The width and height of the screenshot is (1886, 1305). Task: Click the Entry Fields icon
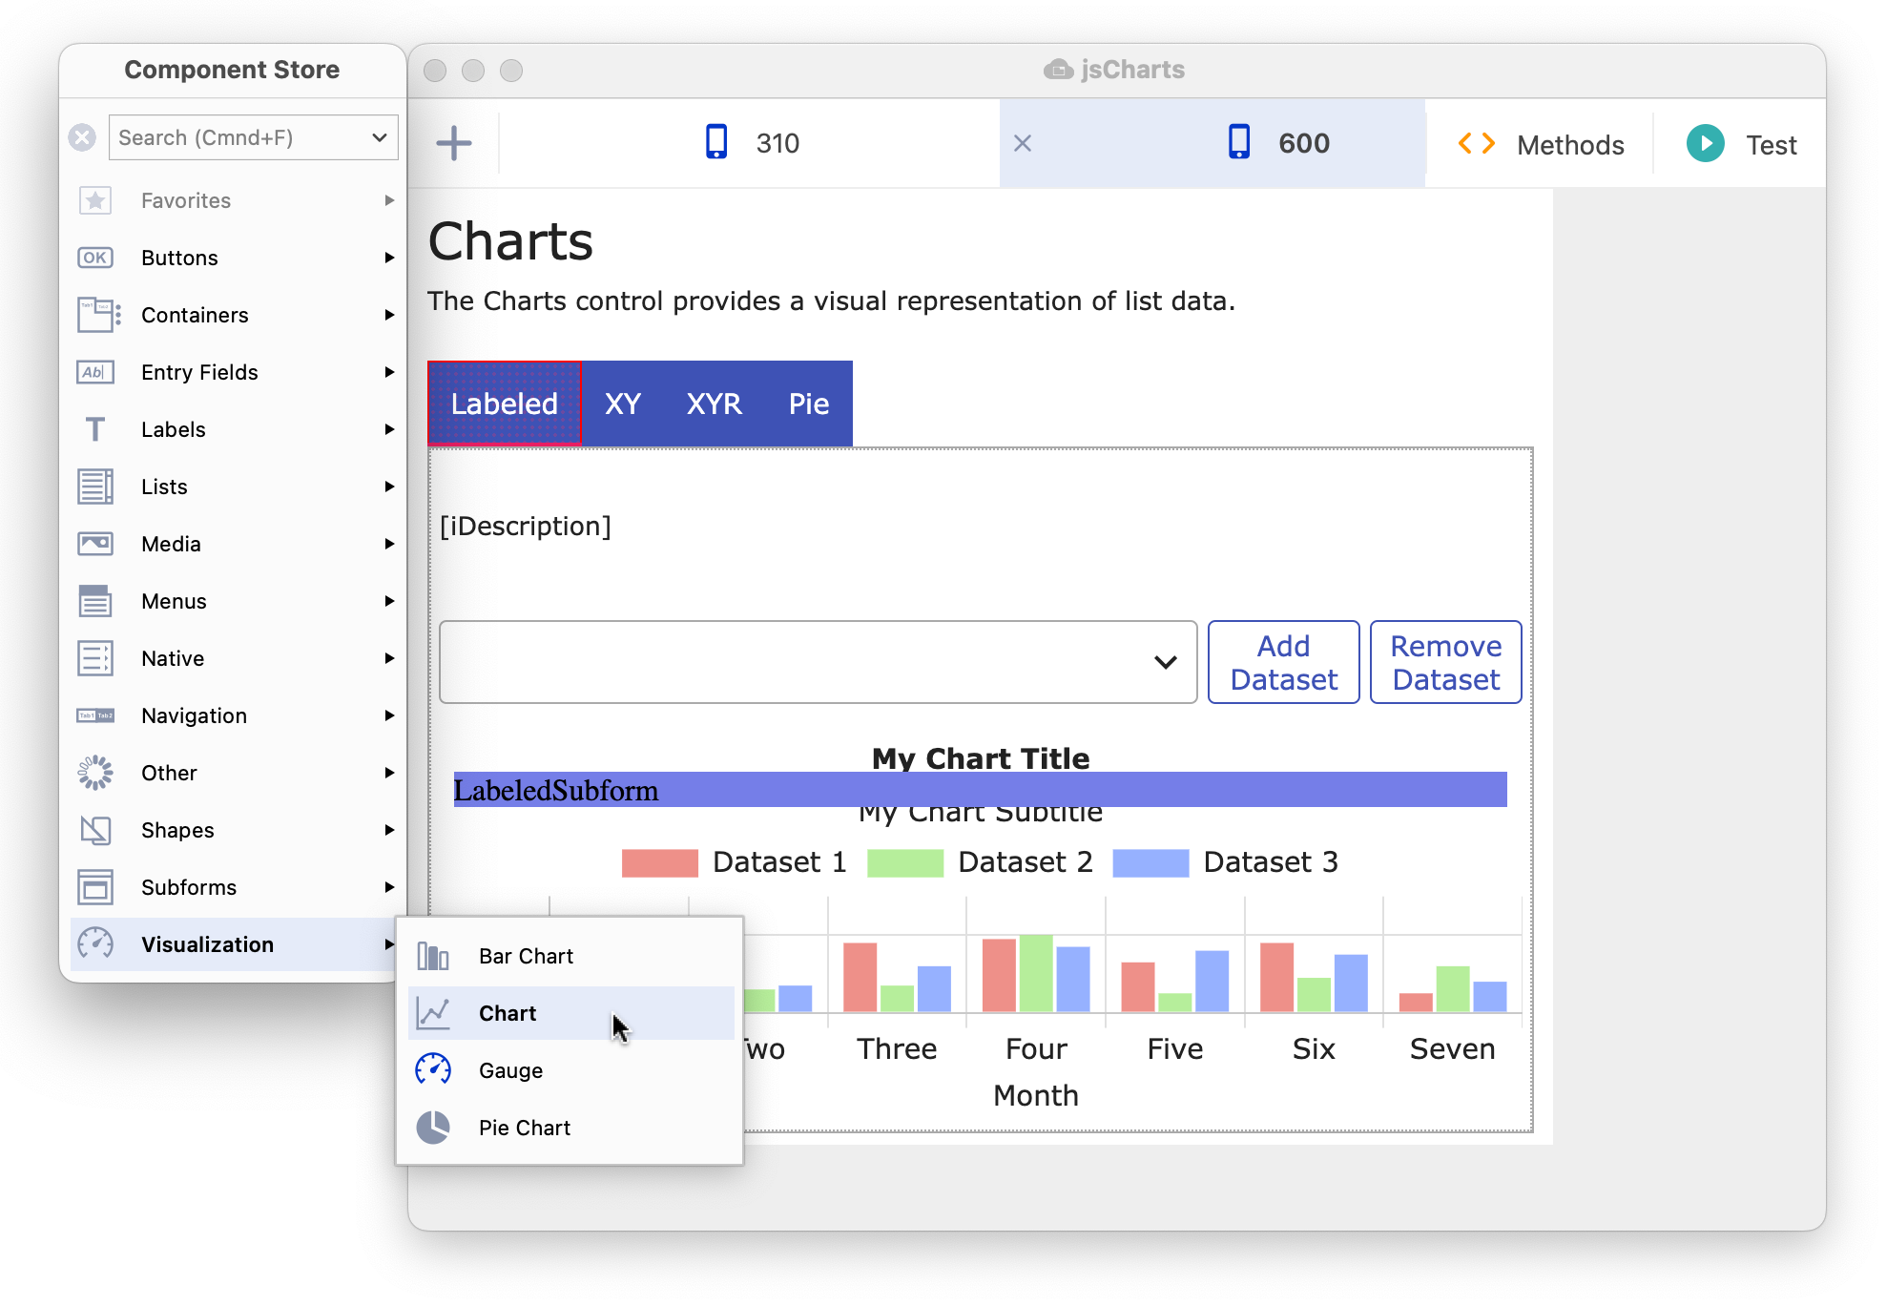[95, 372]
